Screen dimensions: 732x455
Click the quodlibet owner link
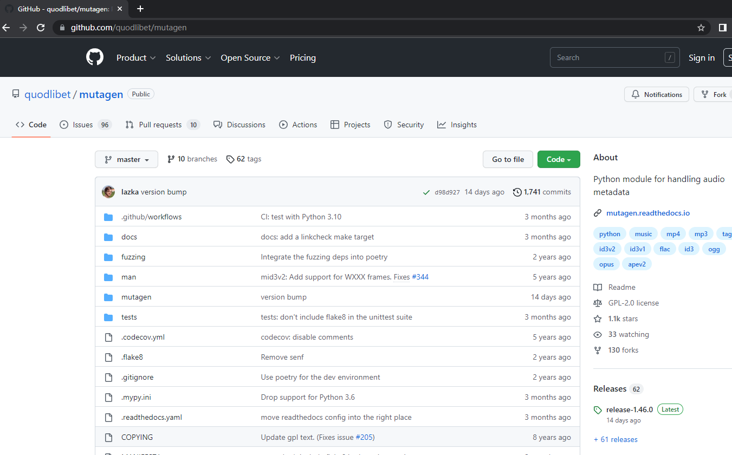tap(48, 94)
